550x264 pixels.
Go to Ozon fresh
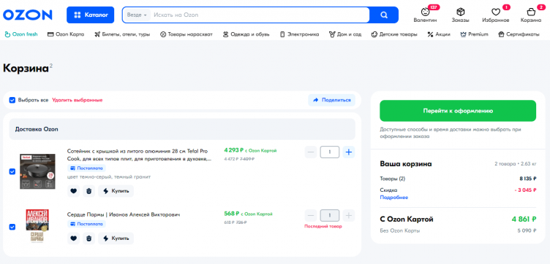click(21, 34)
